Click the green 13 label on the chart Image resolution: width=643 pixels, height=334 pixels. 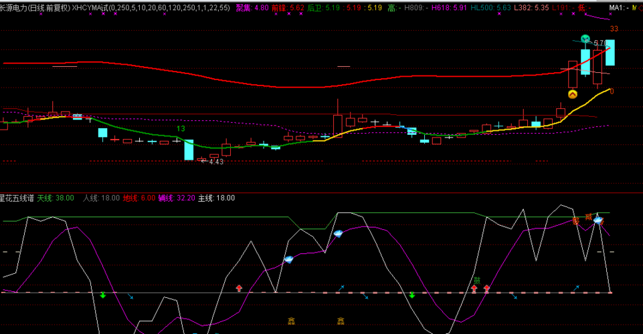pyautogui.click(x=181, y=128)
